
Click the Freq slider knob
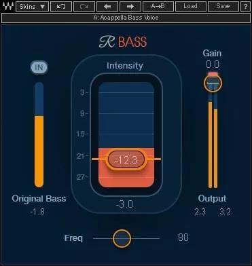tap(122, 238)
